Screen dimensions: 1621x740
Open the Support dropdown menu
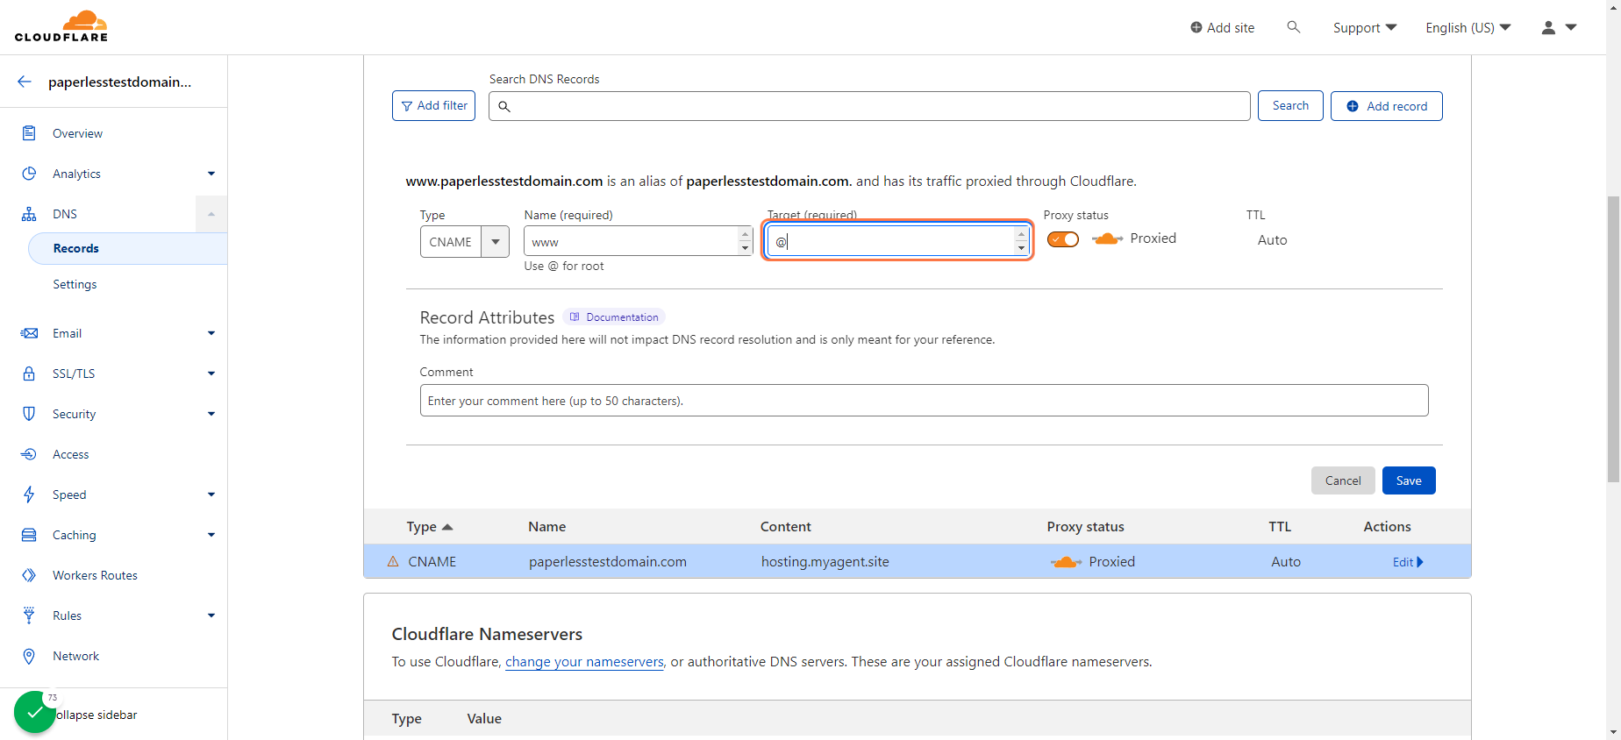click(x=1365, y=27)
